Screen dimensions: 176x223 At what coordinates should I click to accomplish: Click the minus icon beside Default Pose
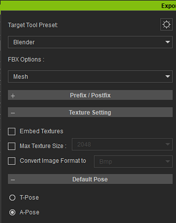(x=13, y=180)
